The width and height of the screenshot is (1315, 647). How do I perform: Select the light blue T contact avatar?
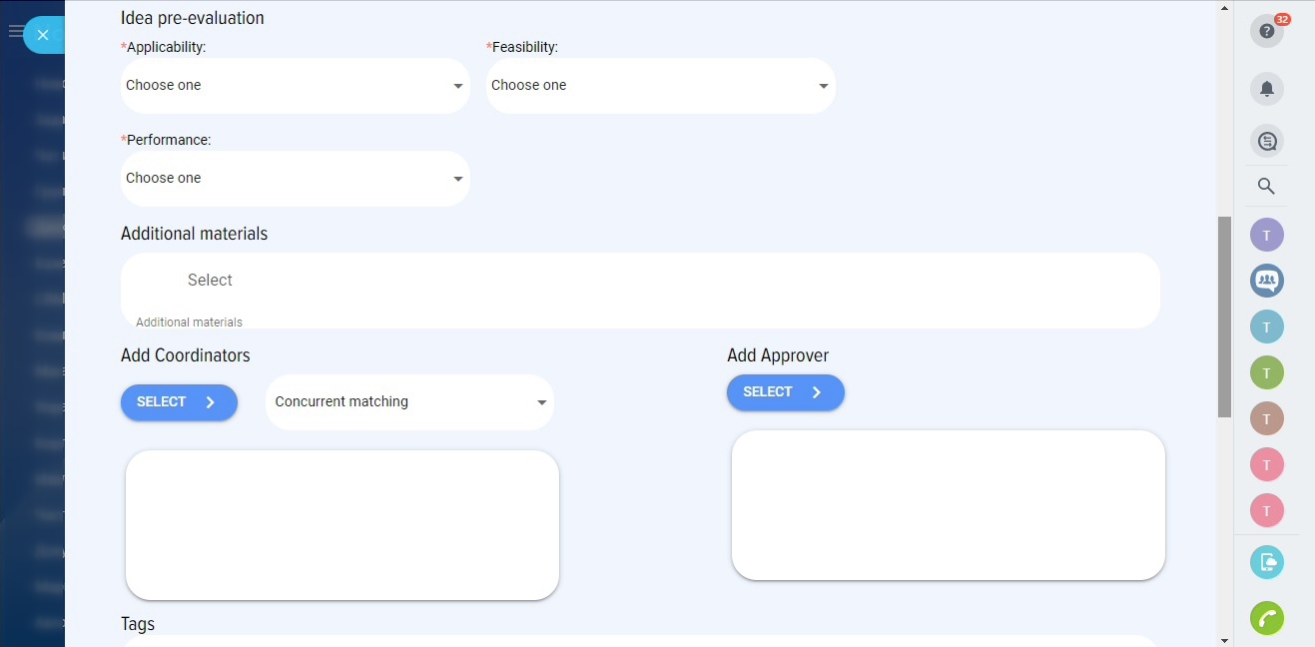point(1266,326)
